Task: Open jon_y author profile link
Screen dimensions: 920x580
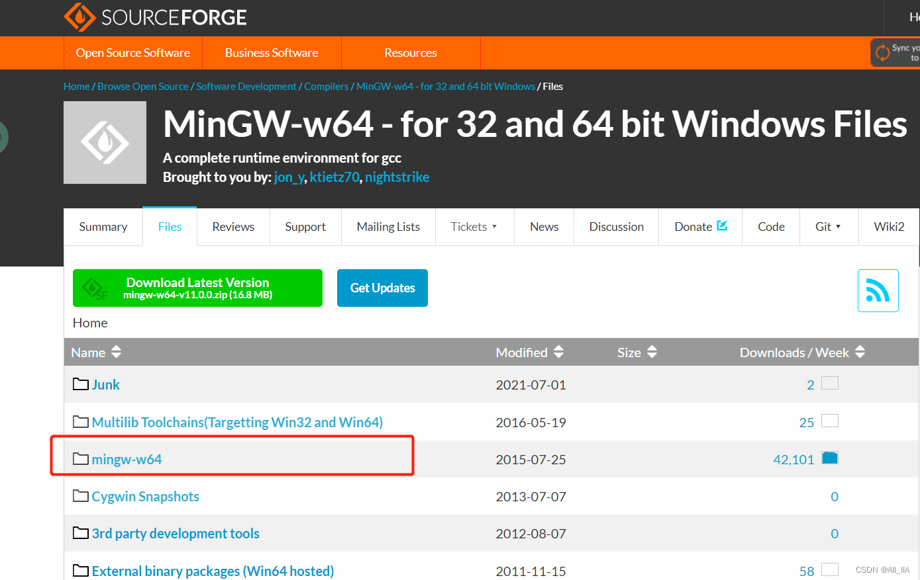Action: 289,177
